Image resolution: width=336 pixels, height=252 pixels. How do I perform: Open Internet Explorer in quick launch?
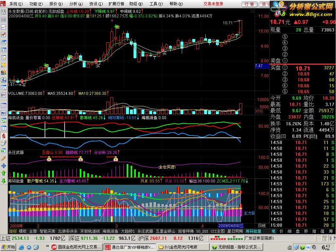(21, 247)
